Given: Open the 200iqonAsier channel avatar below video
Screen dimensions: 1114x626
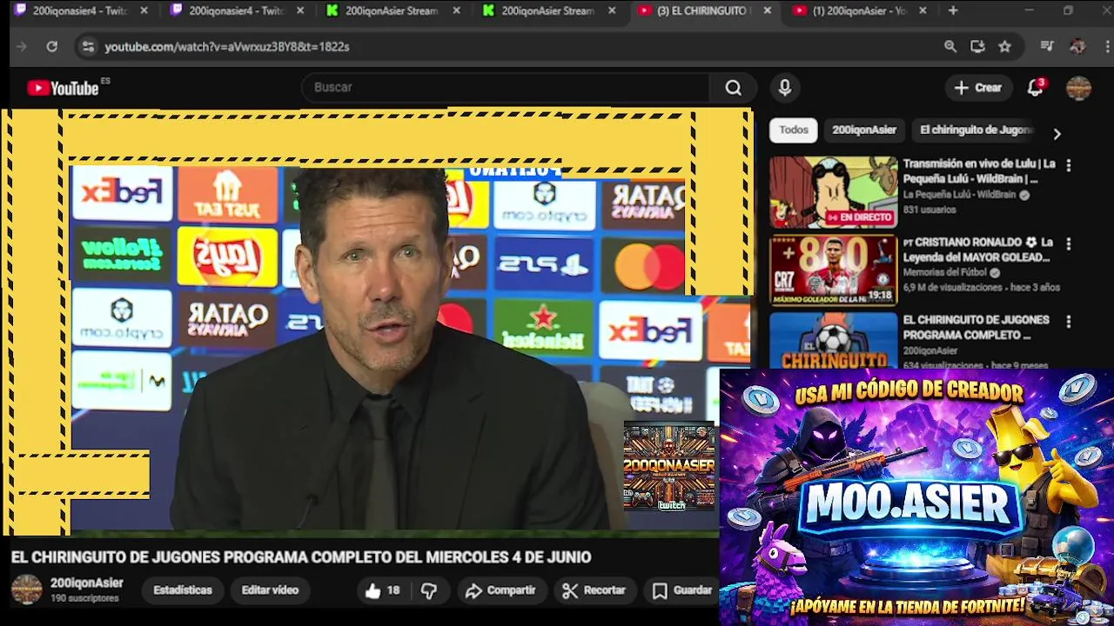Looking at the screenshot, I should coord(26,589).
